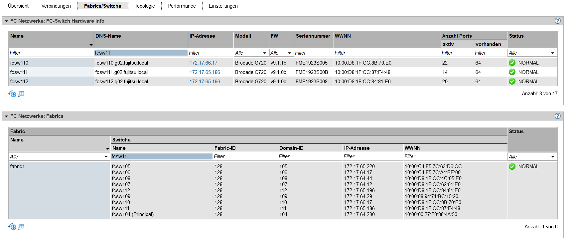Open help for FC-Switch Hardware Info panel
This screenshot has width=565, height=240.
[558, 21]
